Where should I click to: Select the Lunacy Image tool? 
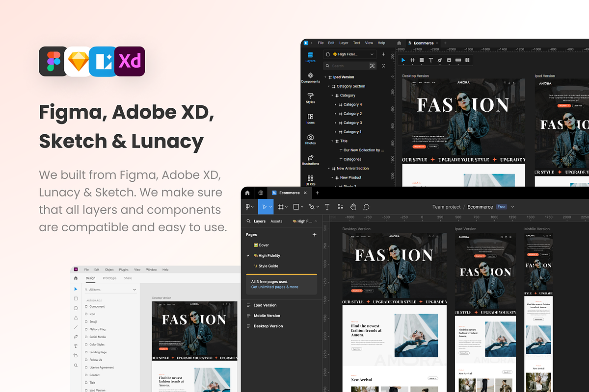[x=449, y=60]
